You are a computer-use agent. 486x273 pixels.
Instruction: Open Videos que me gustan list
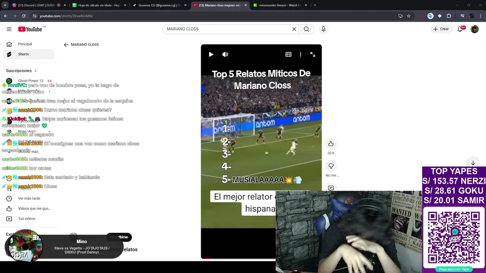click(29, 209)
